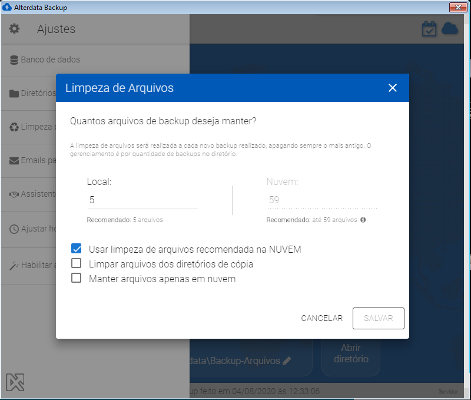Enable Limpar arquivos dos diretórios de cópia

[x=77, y=263]
